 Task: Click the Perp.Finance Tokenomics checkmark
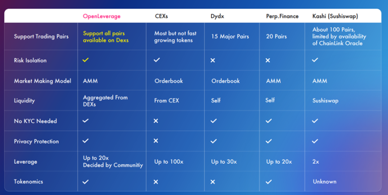[268, 182]
